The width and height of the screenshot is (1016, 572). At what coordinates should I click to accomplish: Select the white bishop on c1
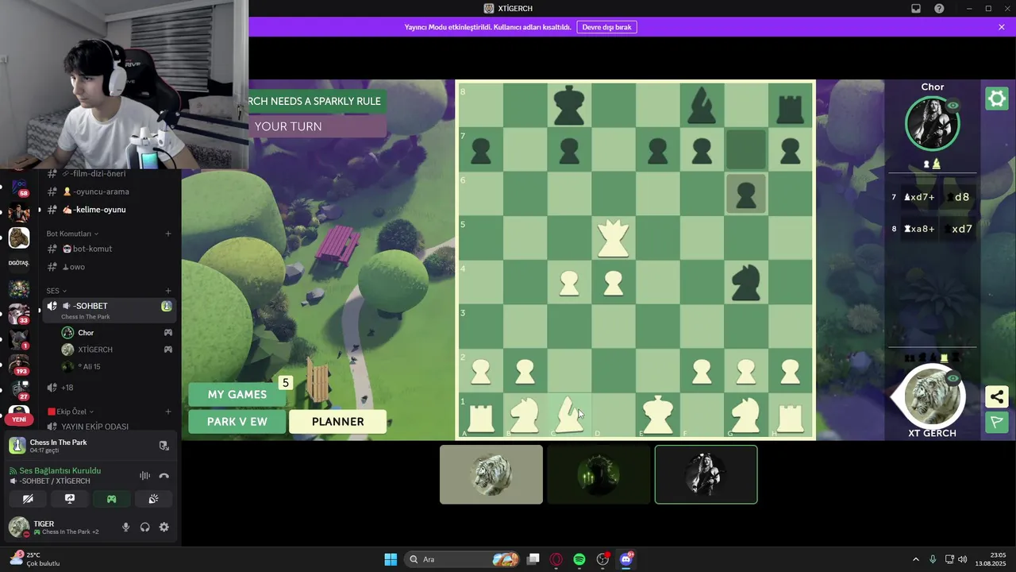569,415
